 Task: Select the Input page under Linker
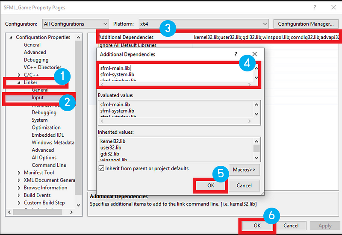pos(38,97)
